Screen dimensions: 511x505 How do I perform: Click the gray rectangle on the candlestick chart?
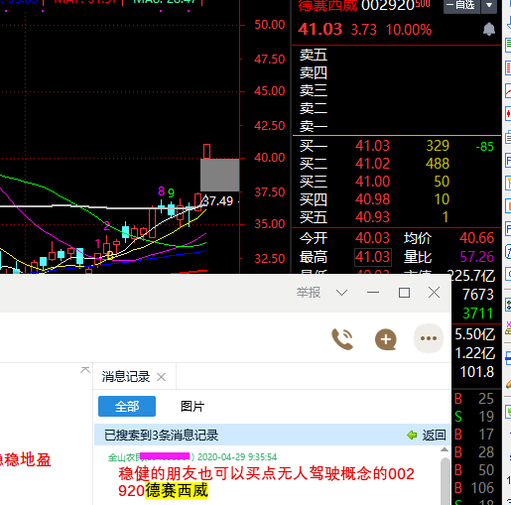pyautogui.click(x=220, y=175)
